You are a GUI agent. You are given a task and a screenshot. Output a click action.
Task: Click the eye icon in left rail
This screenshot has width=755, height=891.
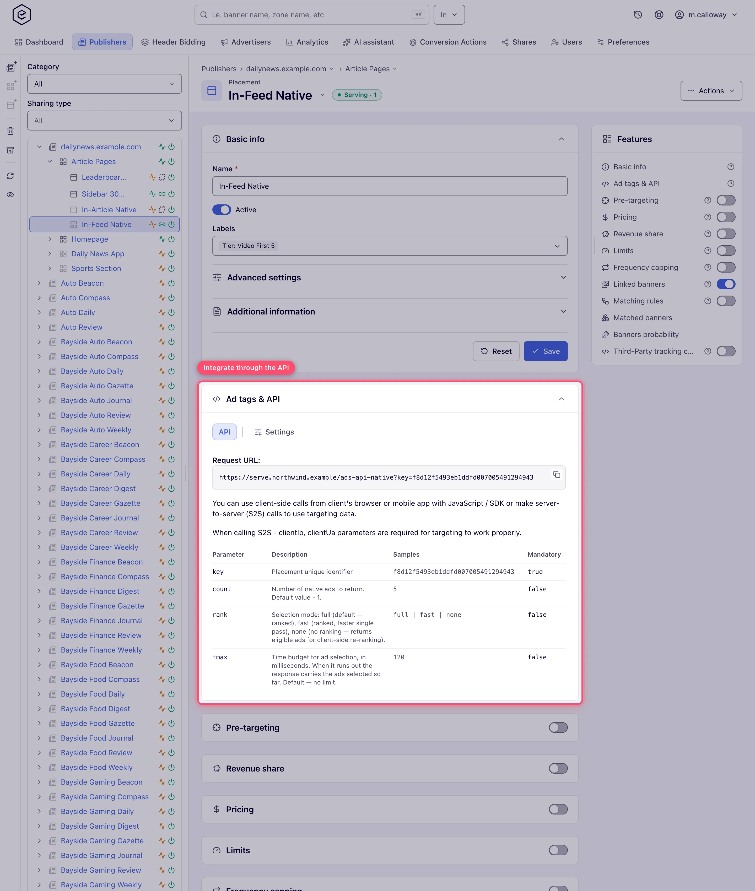tap(11, 195)
